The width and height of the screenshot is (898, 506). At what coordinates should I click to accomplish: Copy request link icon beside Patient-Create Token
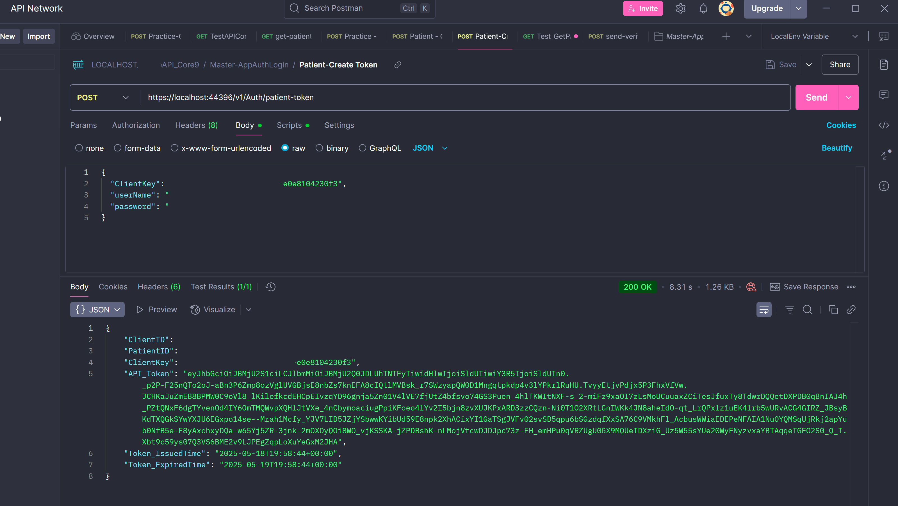coord(398,65)
